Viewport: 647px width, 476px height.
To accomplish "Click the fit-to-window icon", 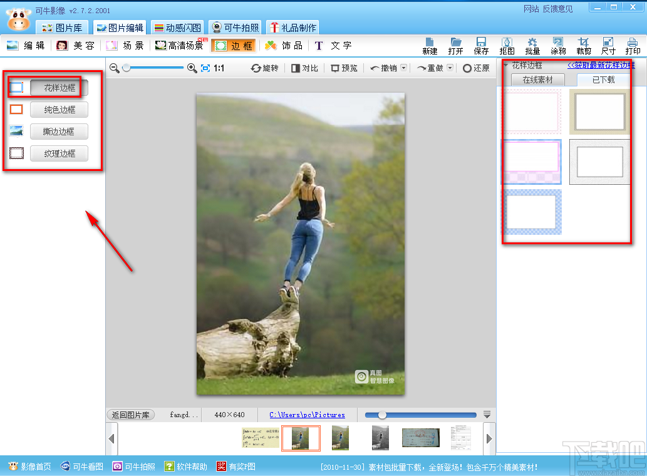I will tap(205, 68).
